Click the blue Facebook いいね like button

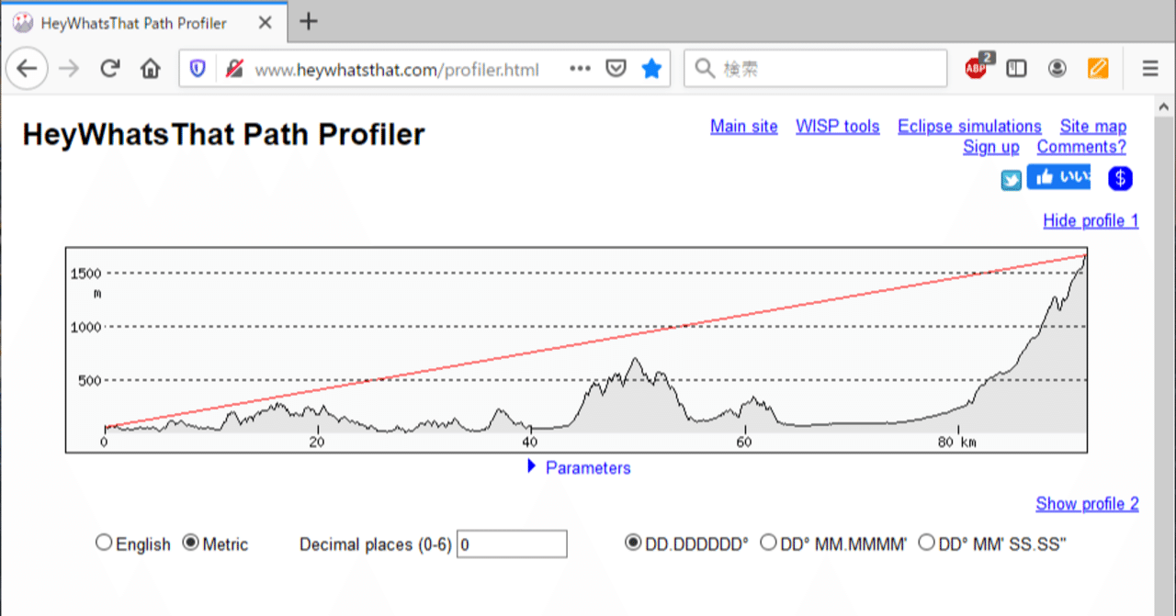point(1058,176)
